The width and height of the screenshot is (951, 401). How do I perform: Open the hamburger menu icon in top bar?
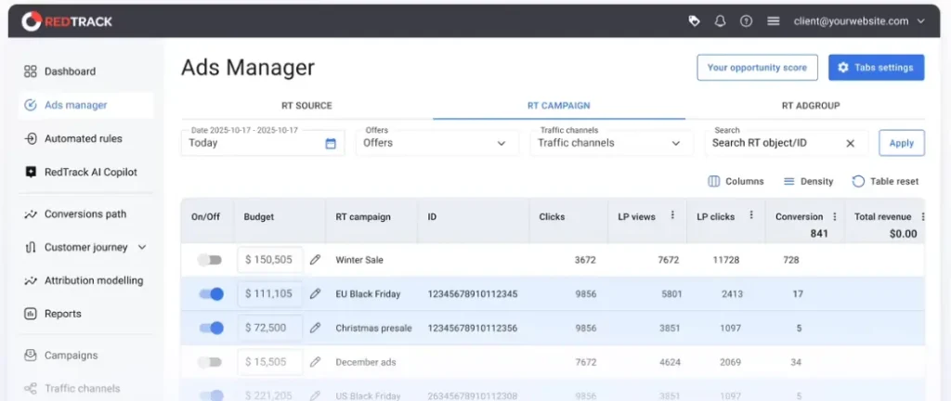pos(773,21)
